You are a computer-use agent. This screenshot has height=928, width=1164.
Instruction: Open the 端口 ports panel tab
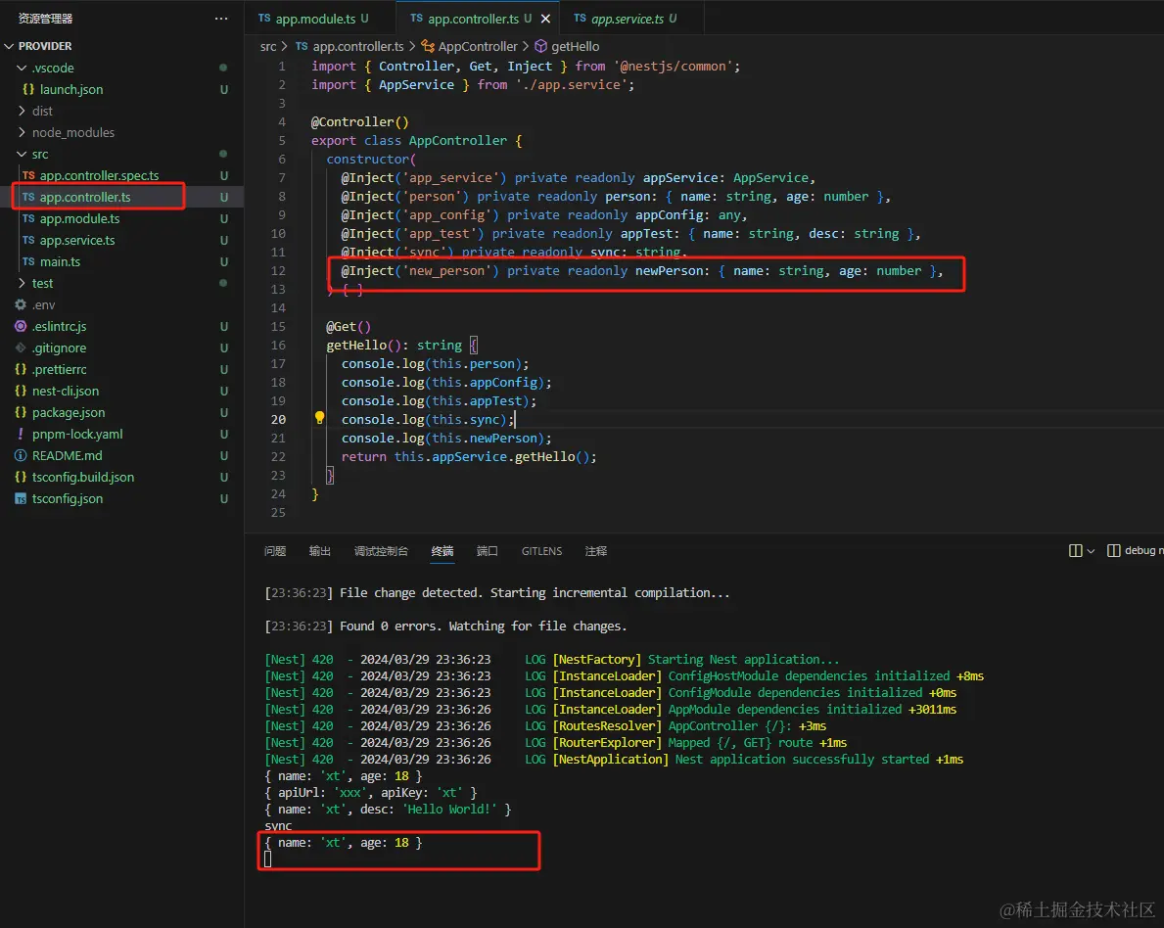[487, 551]
